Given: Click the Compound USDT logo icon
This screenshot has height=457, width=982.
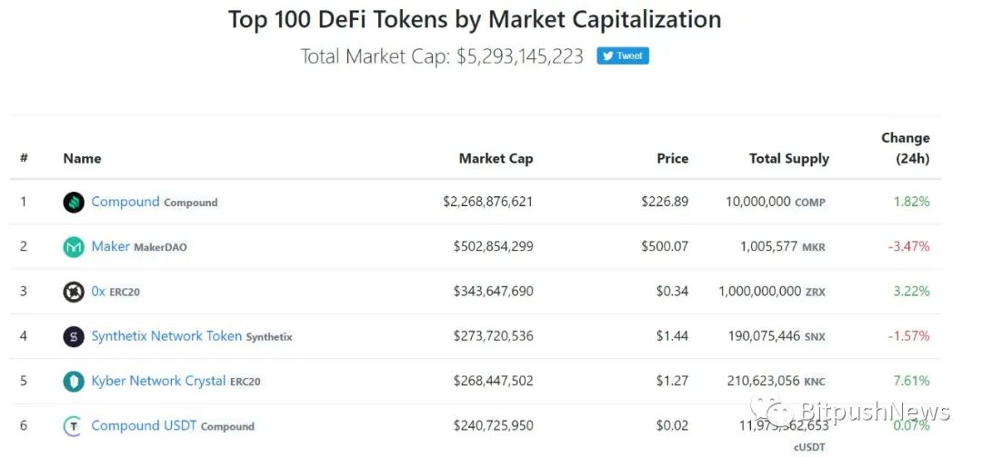Looking at the screenshot, I should (74, 426).
